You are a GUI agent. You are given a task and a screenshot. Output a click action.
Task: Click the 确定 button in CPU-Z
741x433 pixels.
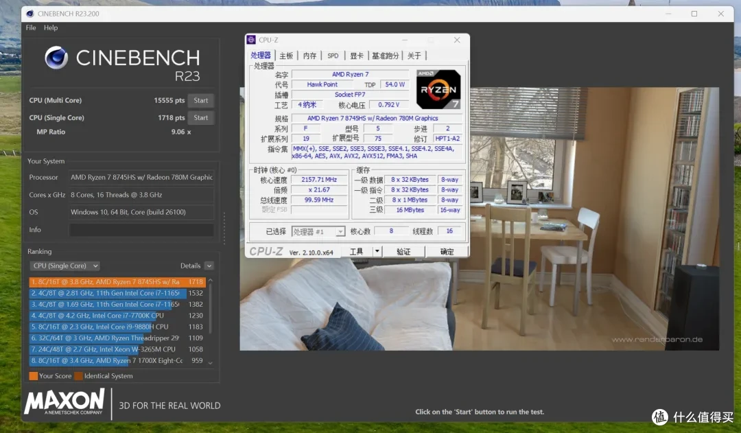pos(447,251)
